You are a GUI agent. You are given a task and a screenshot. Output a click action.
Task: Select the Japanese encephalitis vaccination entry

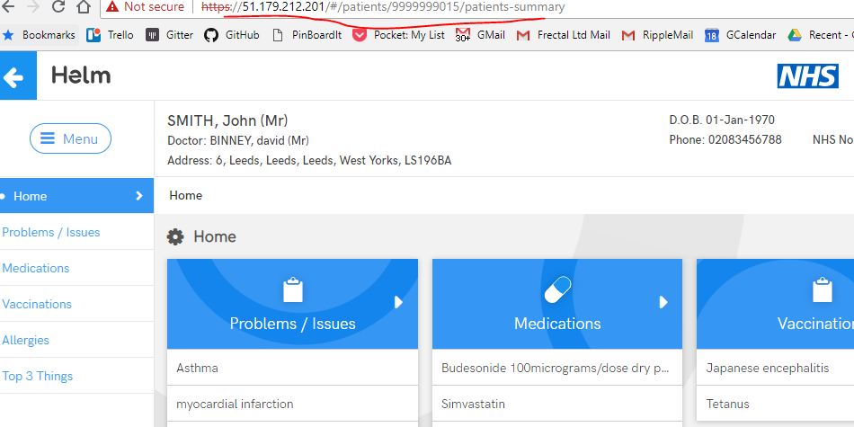[x=775, y=368]
